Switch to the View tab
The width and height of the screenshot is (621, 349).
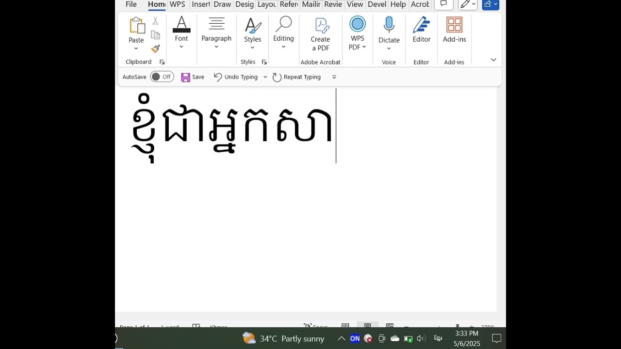coord(355,4)
